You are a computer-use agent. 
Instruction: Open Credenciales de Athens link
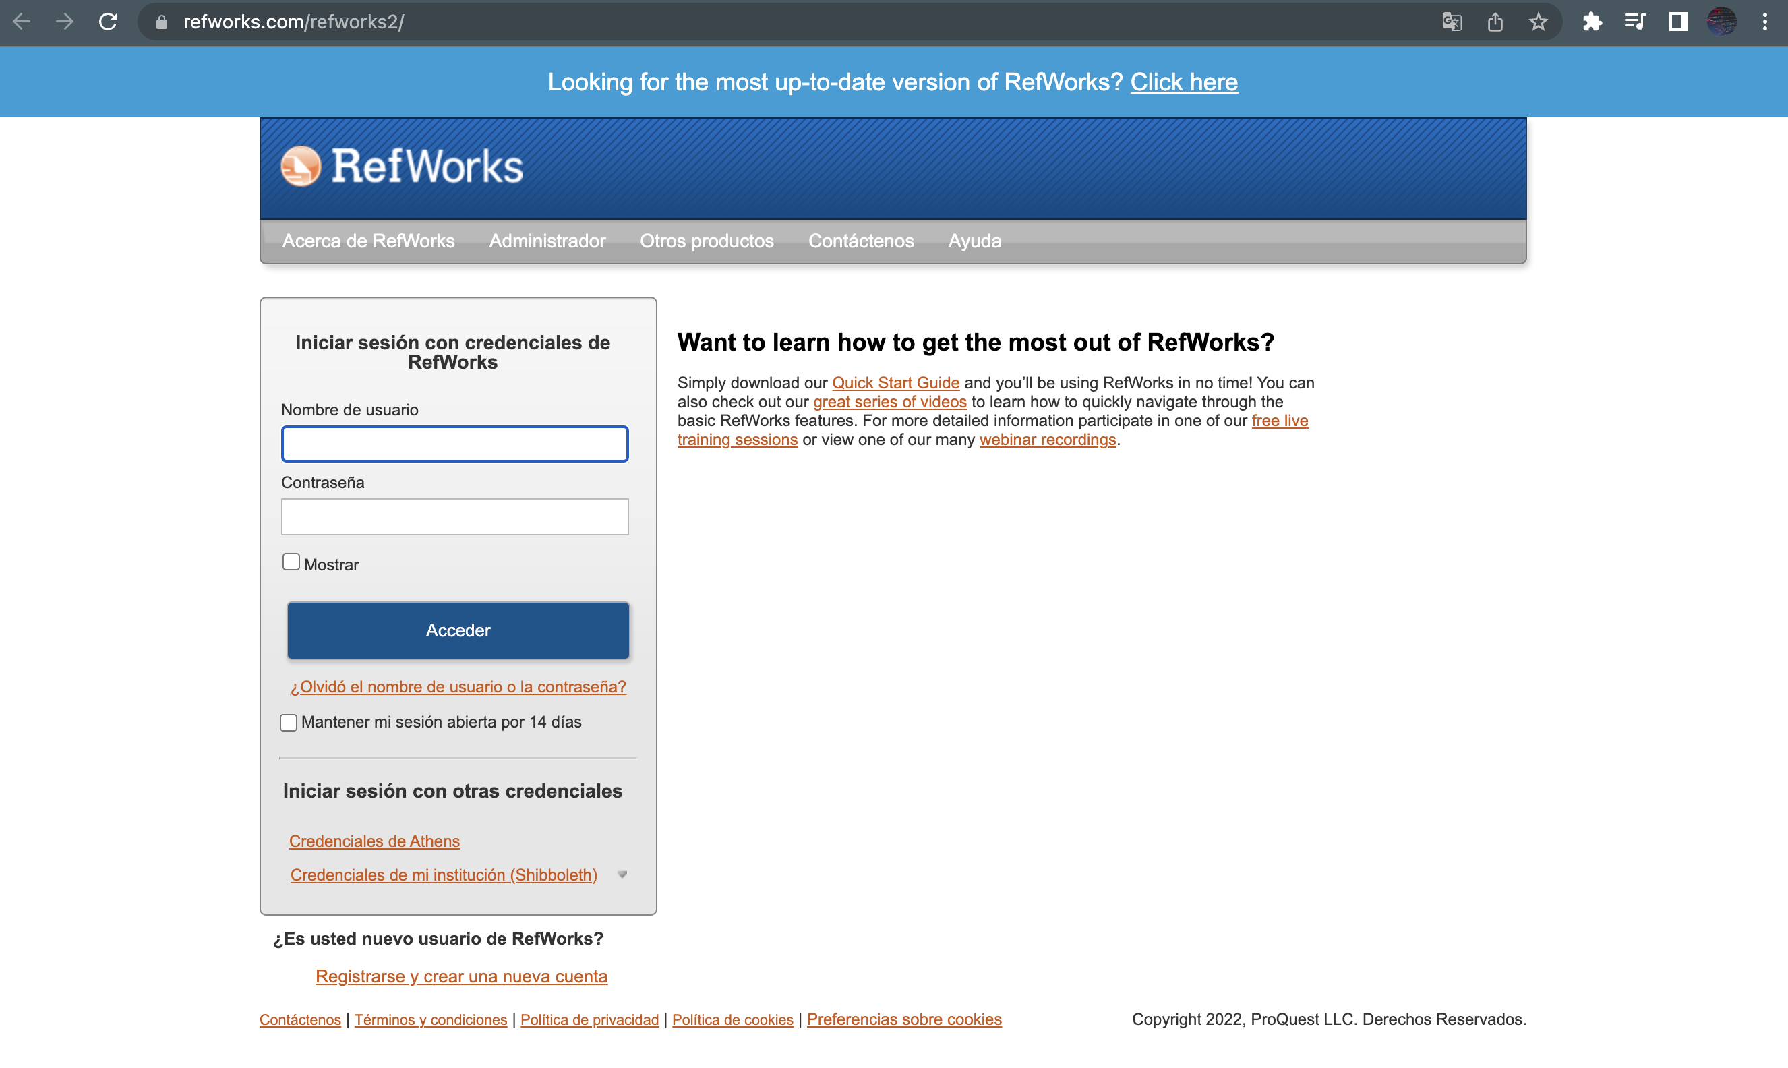(374, 841)
